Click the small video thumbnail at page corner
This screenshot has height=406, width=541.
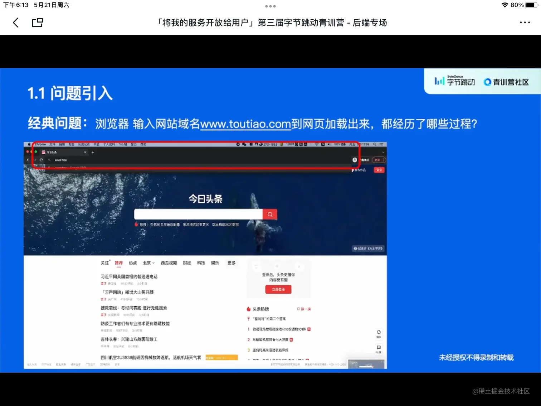coord(366,364)
